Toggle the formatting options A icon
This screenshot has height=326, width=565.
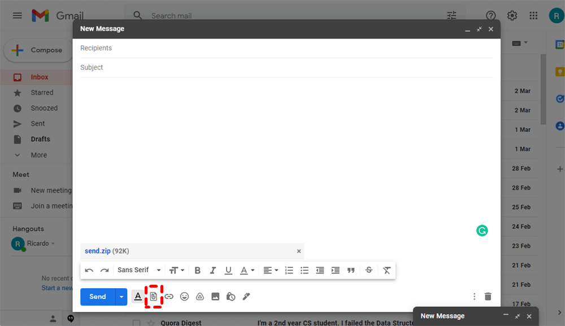138,297
